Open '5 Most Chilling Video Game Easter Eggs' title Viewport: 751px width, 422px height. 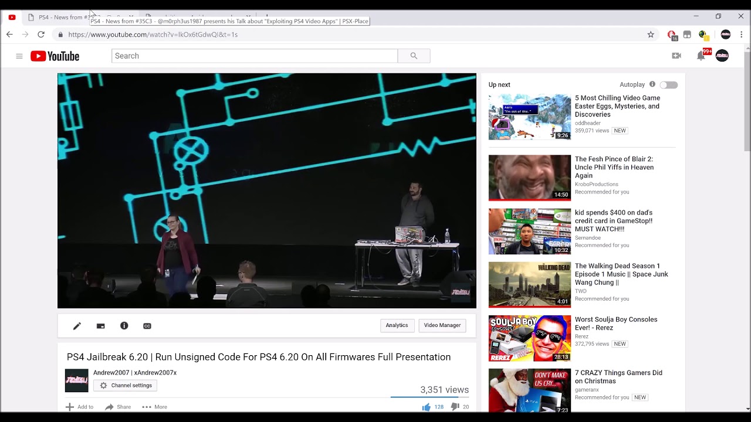pos(617,106)
